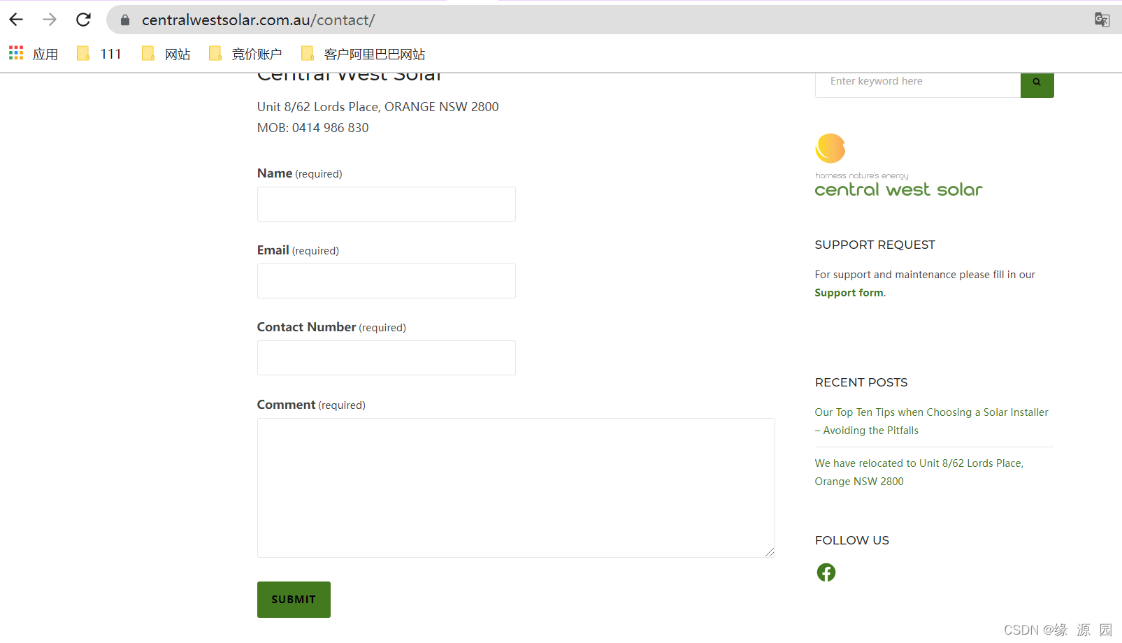Open the 竞价账户 bookmark folder
Screen dimensions: 1122x643
click(x=245, y=54)
